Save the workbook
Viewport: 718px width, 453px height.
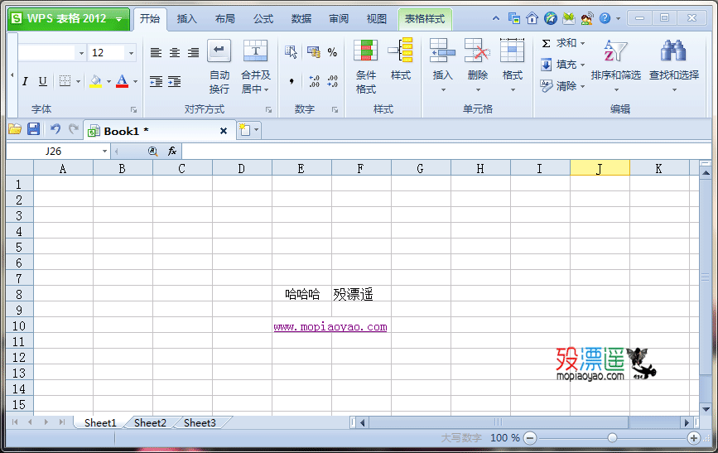pyautogui.click(x=33, y=130)
